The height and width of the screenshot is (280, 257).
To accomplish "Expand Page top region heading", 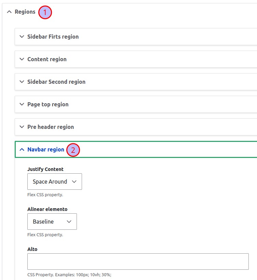I will tap(48, 104).
